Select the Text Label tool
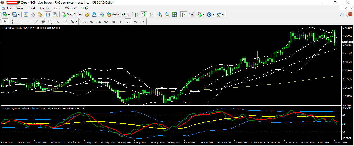 pos(65,22)
